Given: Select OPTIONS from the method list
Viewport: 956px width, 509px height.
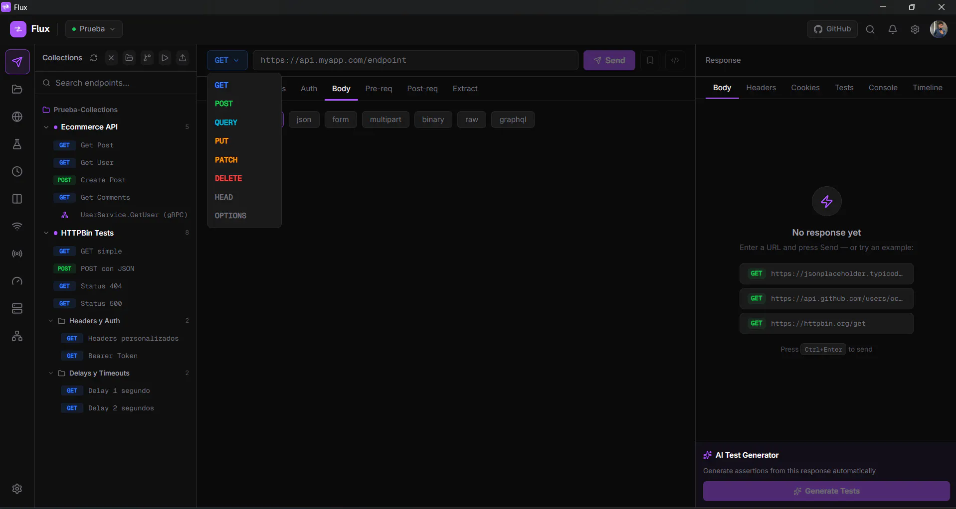Looking at the screenshot, I should (x=244, y=216).
